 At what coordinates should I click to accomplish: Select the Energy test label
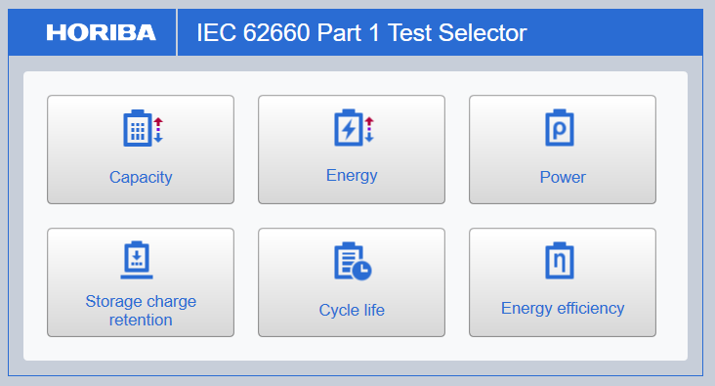[352, 176]
